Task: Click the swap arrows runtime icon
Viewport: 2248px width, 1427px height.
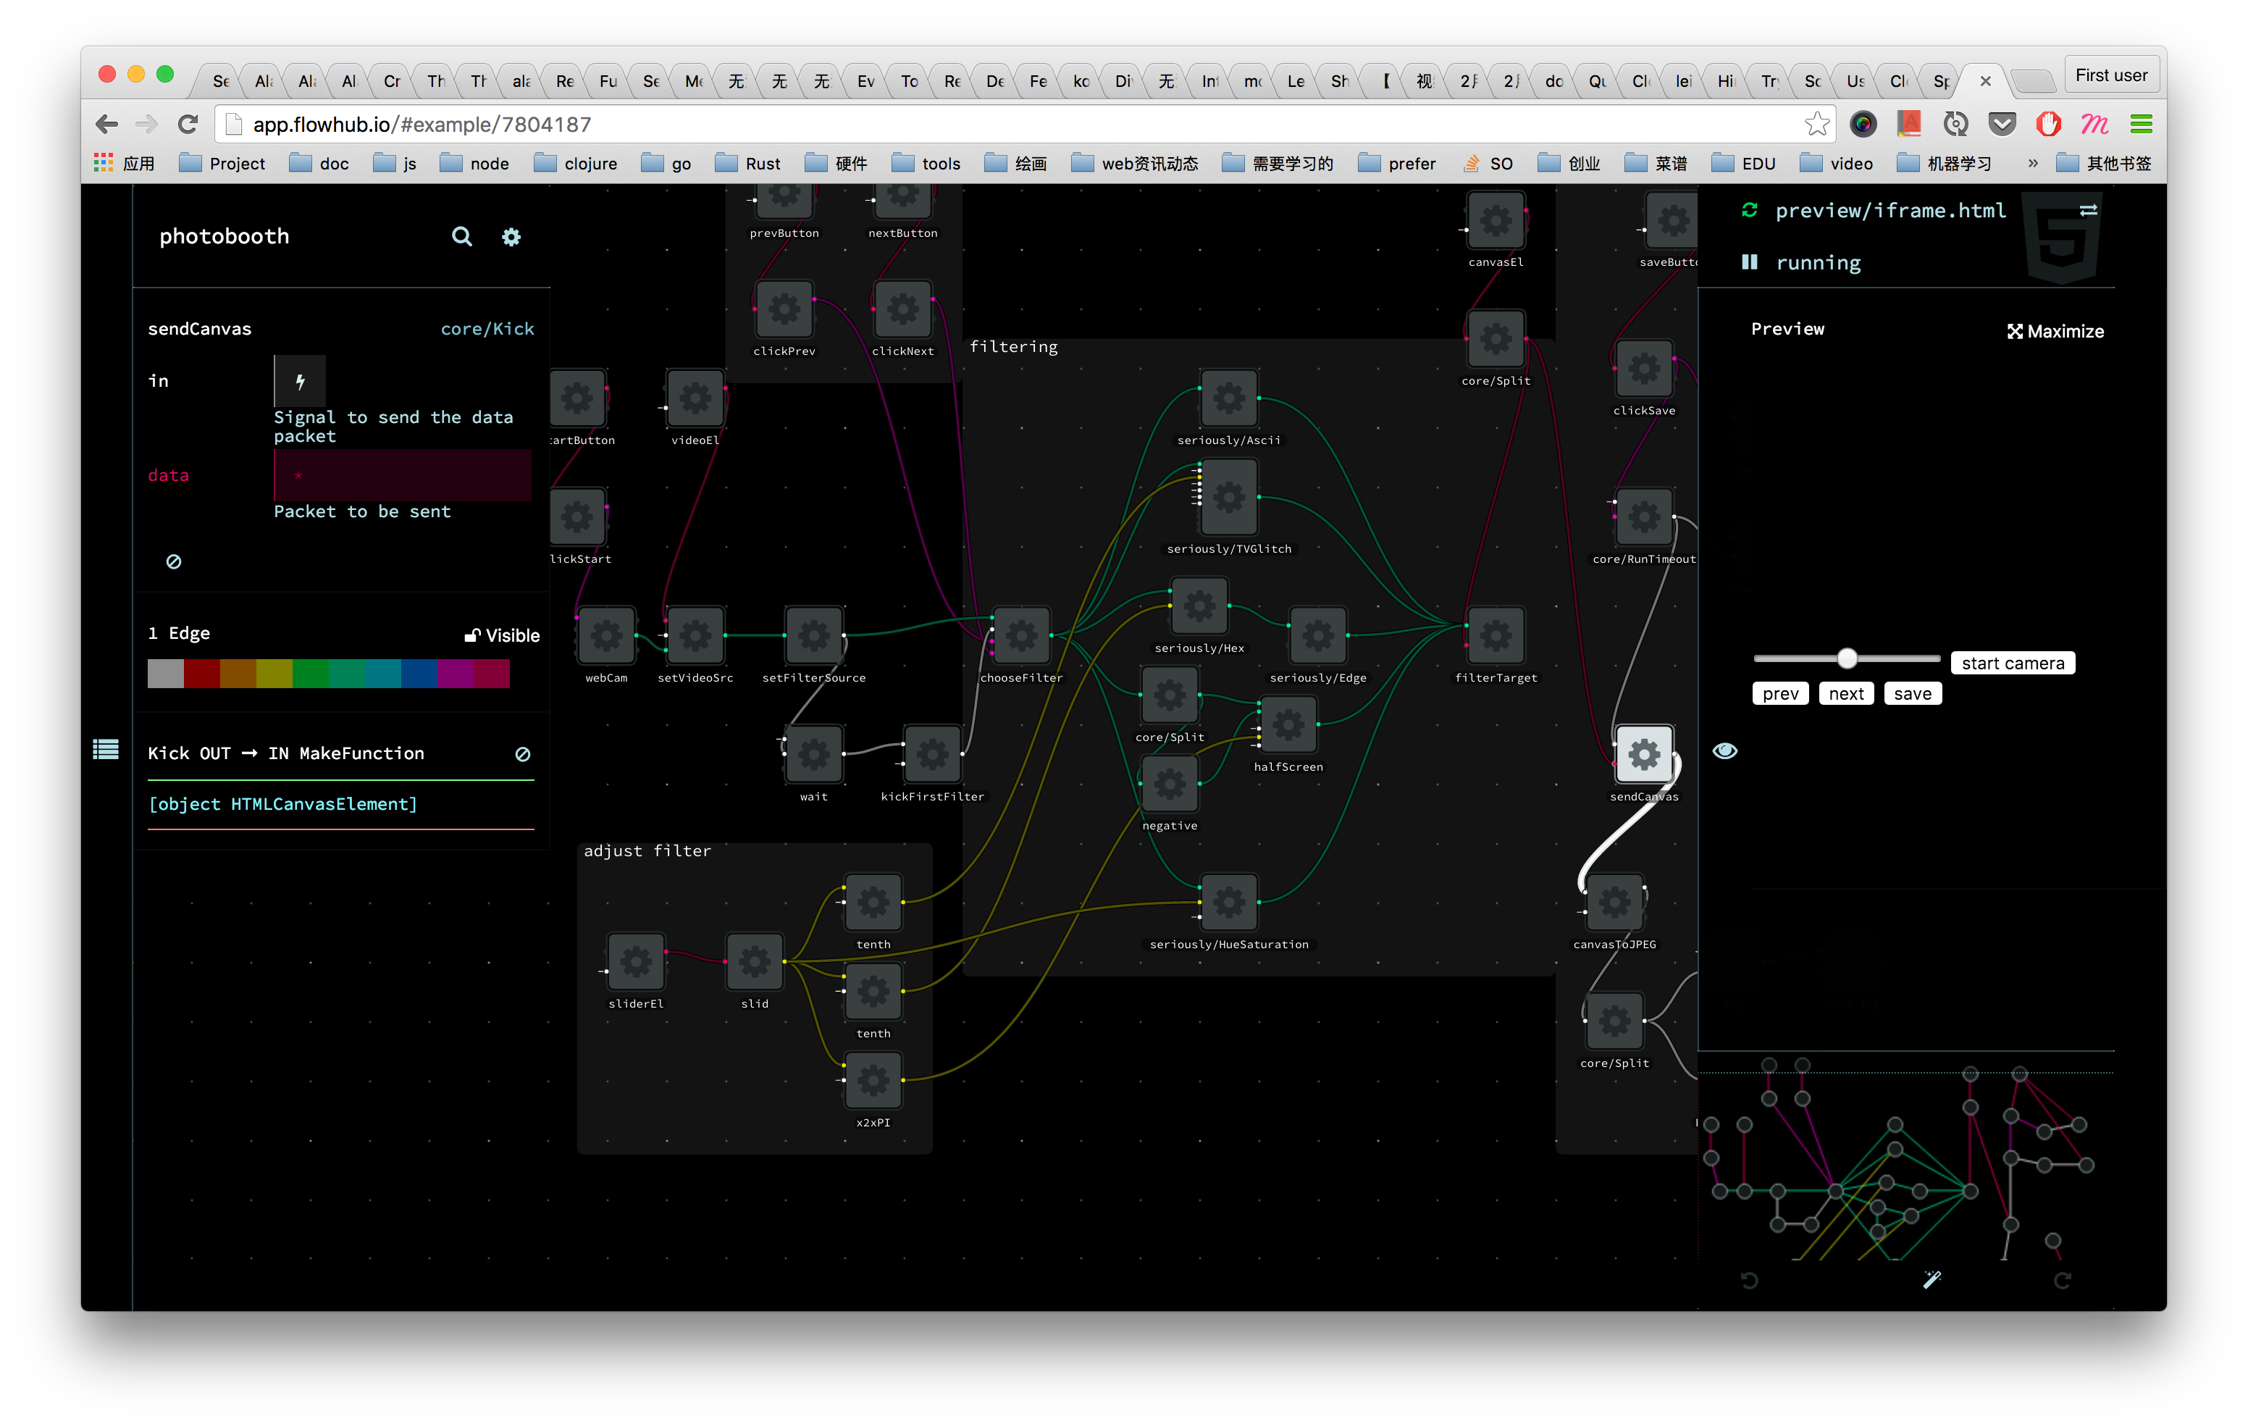Action: 2089,210
